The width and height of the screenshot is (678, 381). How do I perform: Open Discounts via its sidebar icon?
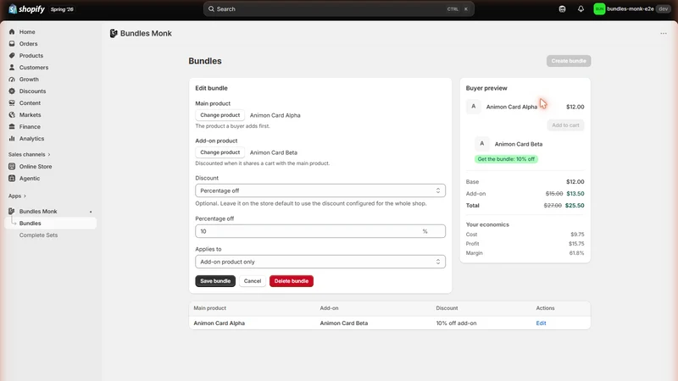point(12,91)
